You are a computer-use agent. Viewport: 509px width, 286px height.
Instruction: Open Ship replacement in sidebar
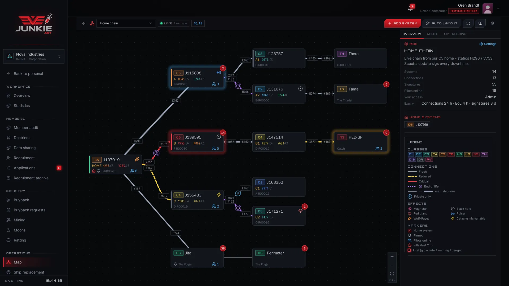34,272
